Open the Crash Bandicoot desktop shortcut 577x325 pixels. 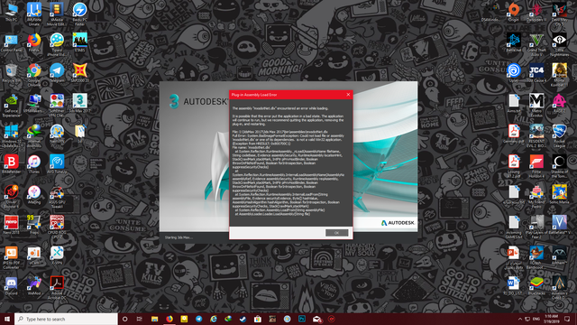click(x=536, y=257)
